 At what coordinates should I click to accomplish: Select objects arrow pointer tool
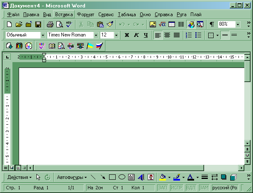pyautogui.click(x=38, y=177)
